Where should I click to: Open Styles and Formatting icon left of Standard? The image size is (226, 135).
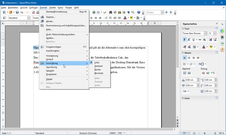(x=5, y=18)
